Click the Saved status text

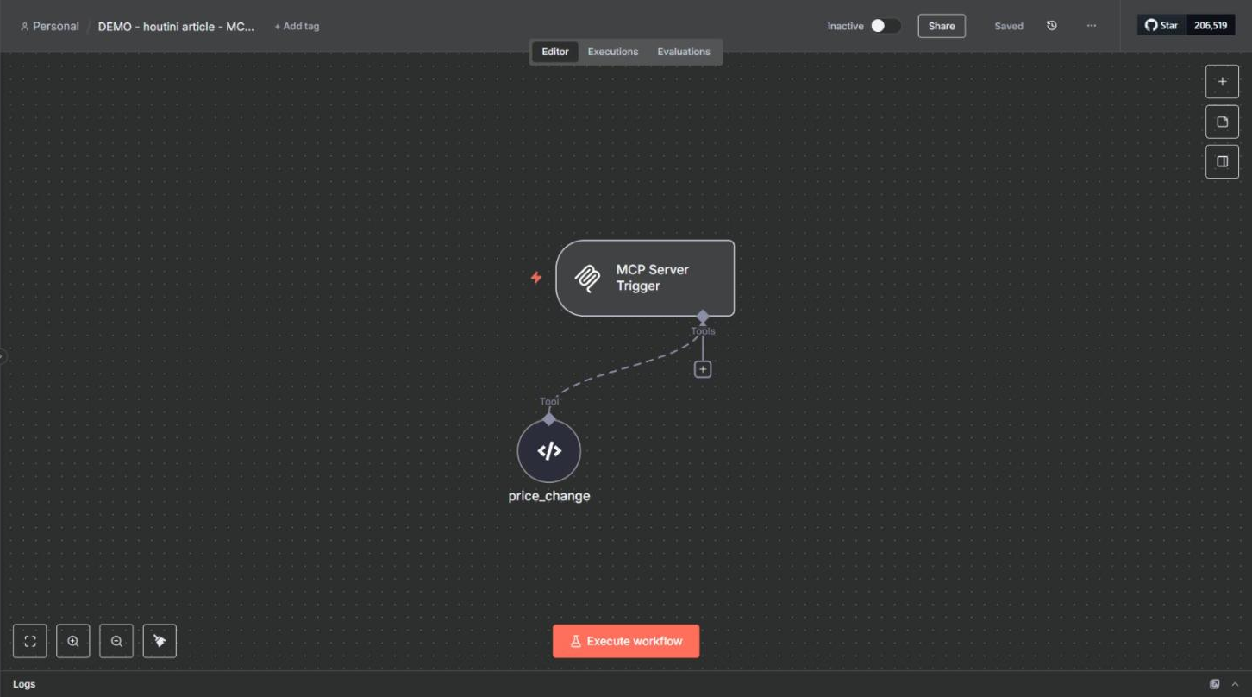pos(1009,26)
